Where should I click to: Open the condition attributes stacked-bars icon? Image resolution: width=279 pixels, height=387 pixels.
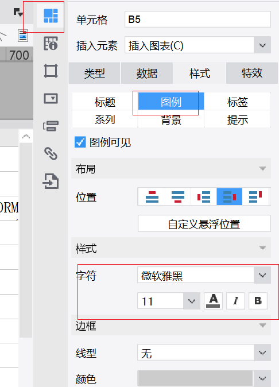click(51, 126)
